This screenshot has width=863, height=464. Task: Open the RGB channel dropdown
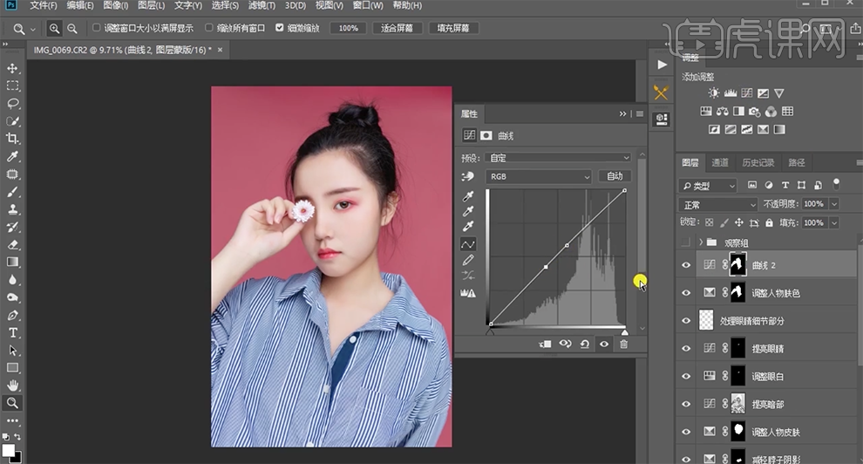coord(539,176)
